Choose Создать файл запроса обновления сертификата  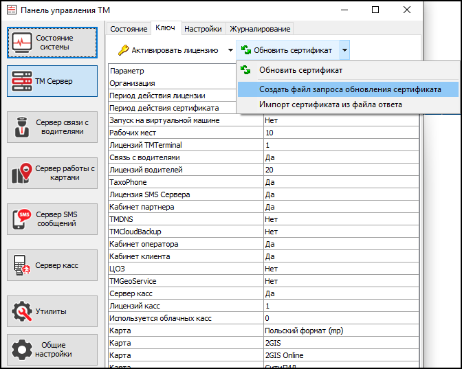(350, 89)
